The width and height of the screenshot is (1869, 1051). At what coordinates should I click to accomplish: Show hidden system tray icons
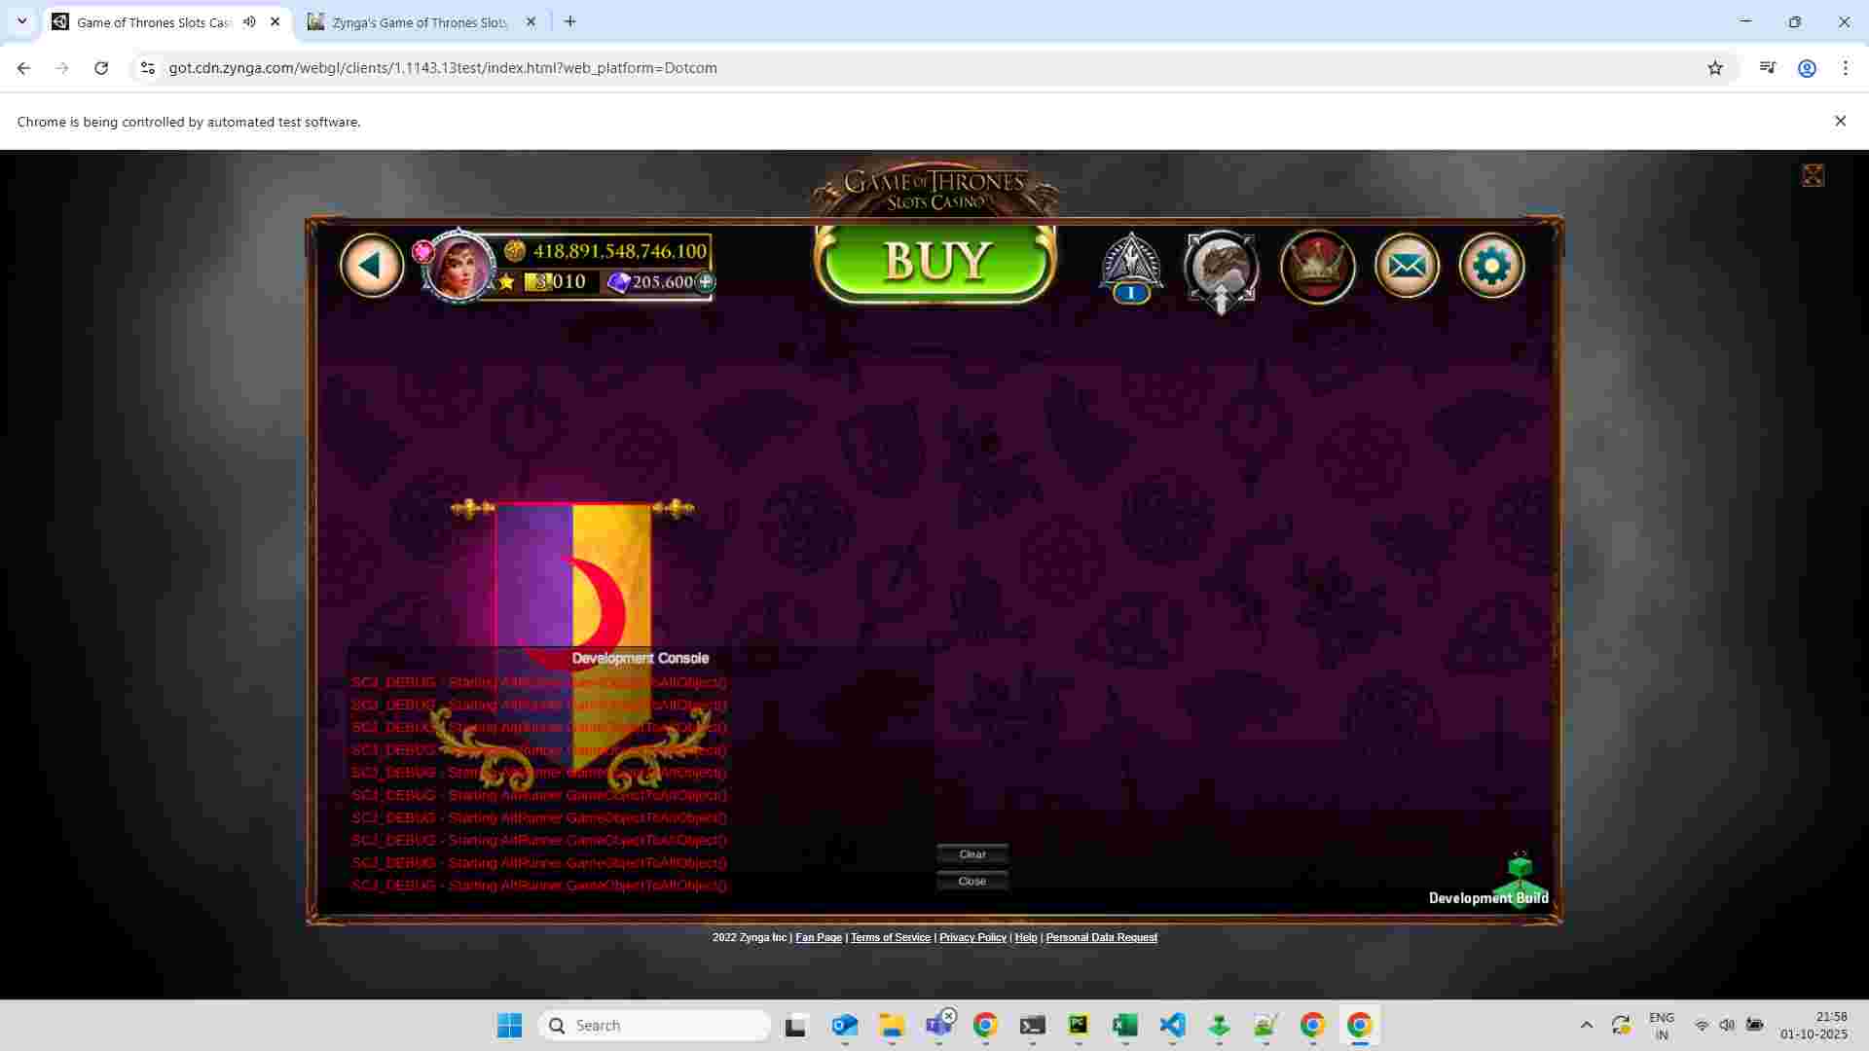1586,1025
